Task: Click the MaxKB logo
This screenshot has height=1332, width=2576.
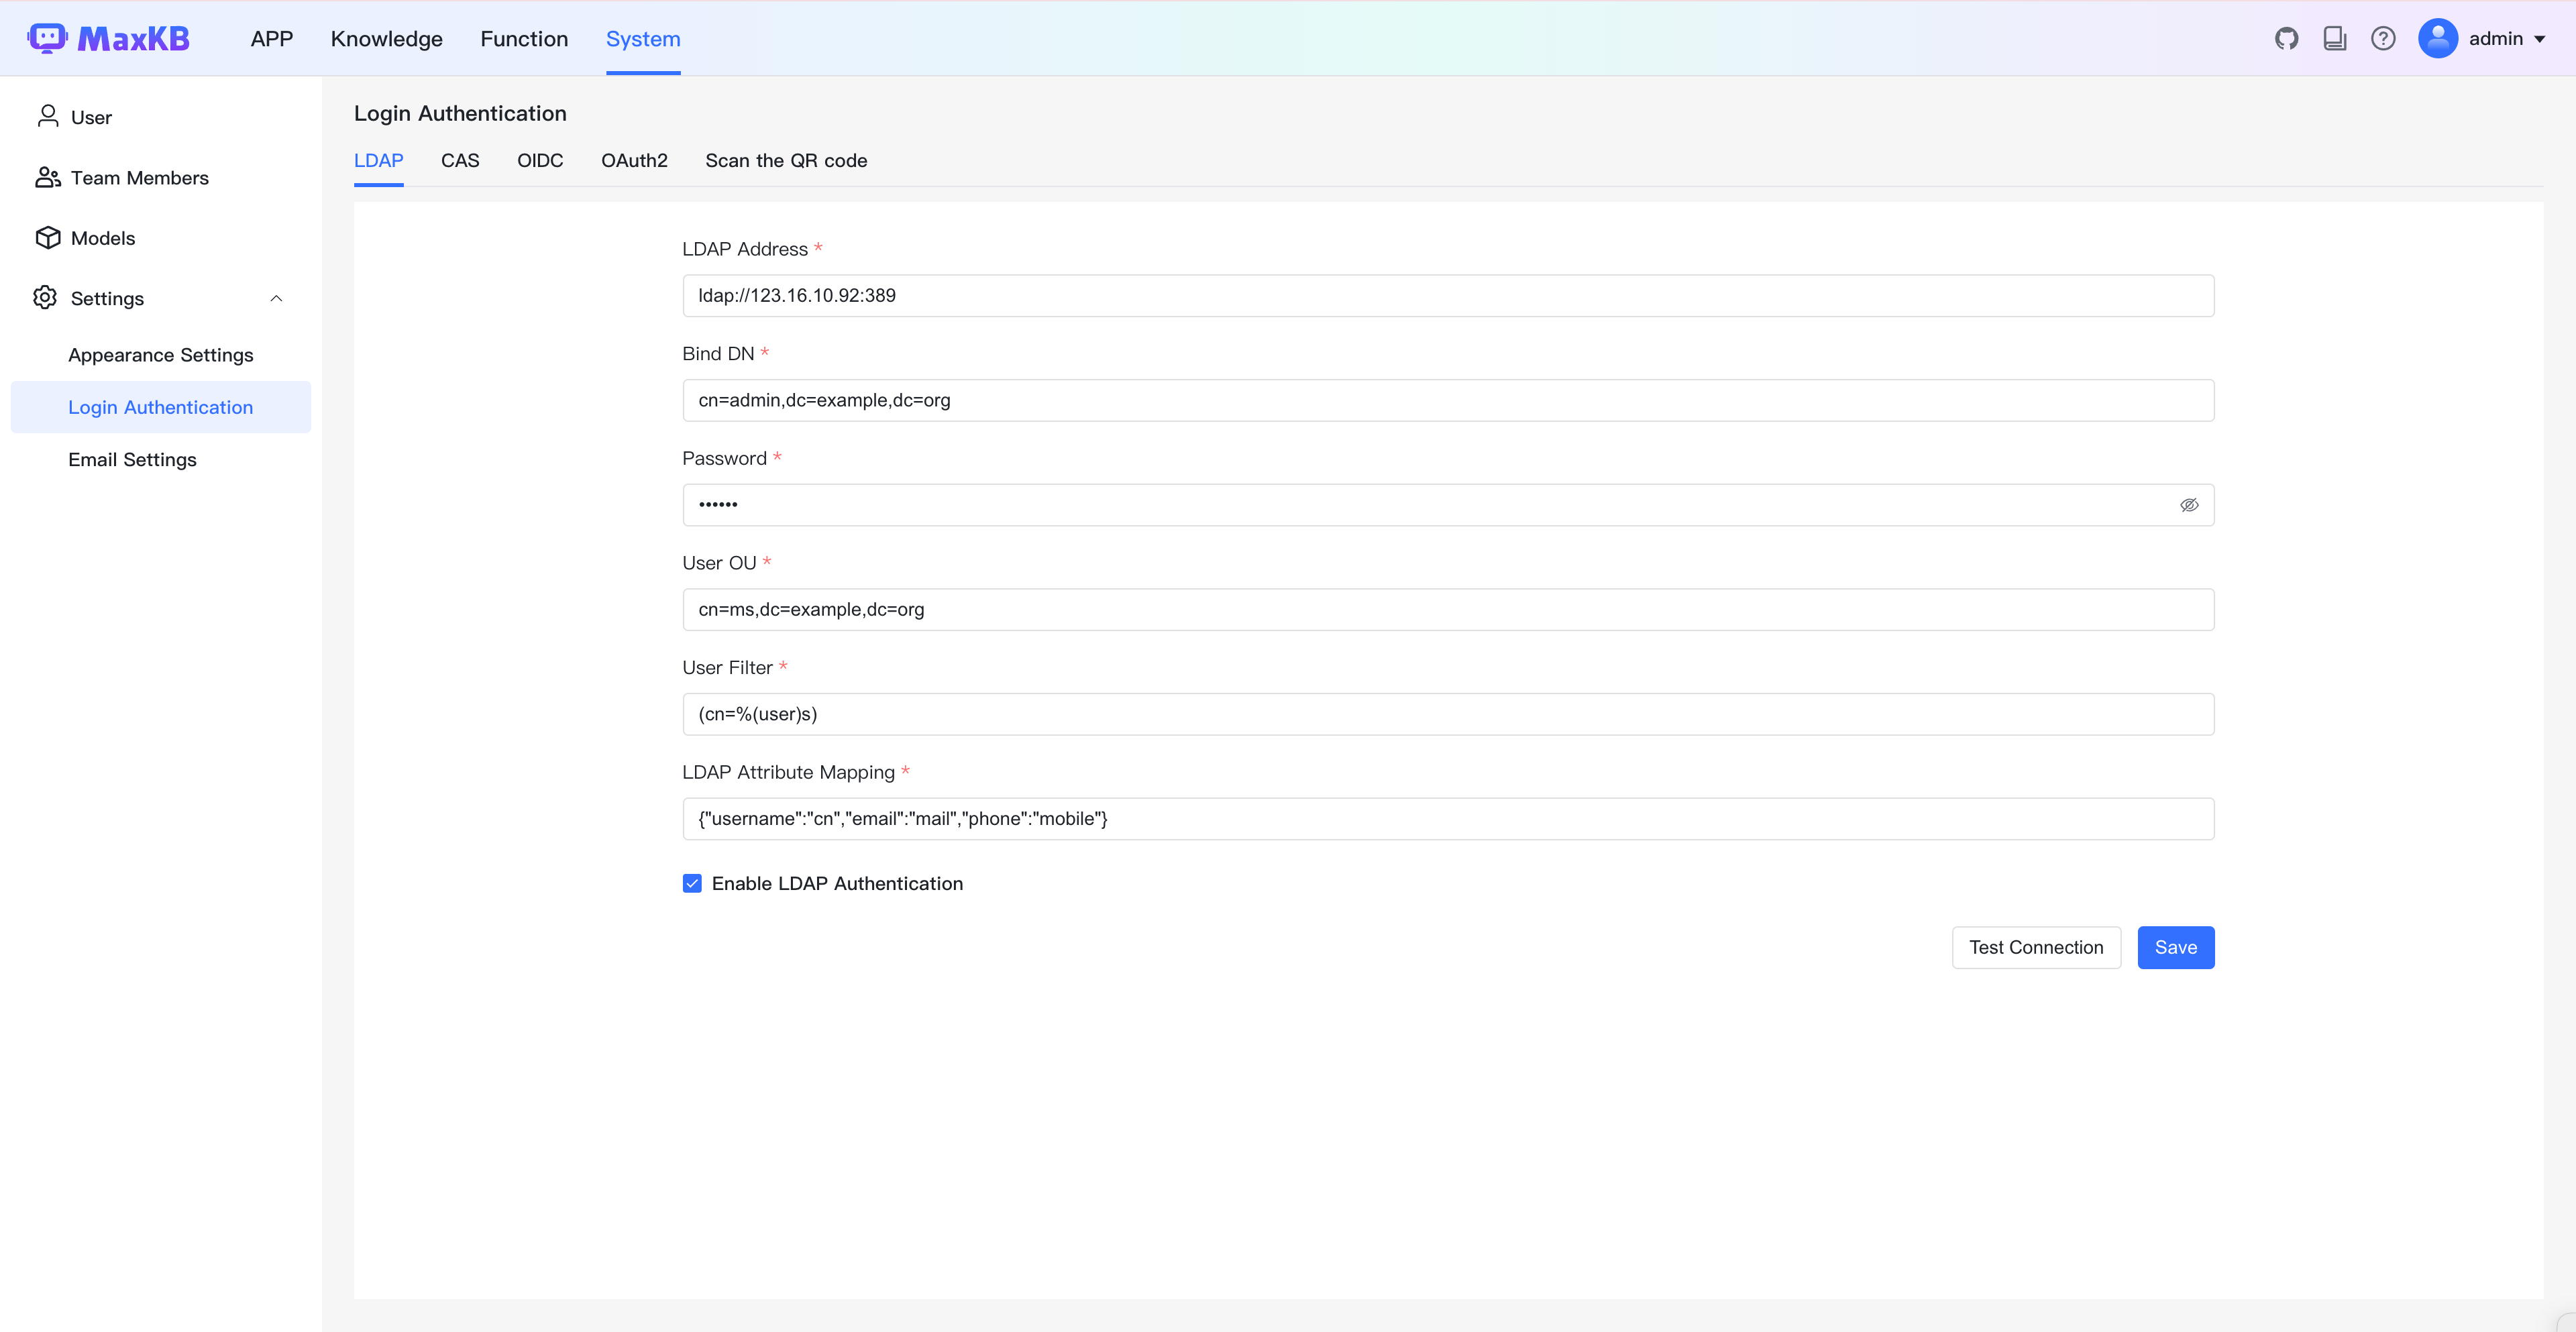Action: [108, 38]
